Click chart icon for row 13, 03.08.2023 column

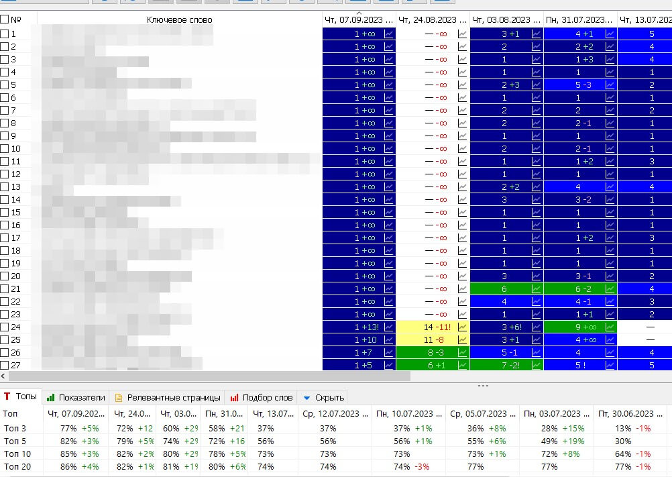(536, 187)
